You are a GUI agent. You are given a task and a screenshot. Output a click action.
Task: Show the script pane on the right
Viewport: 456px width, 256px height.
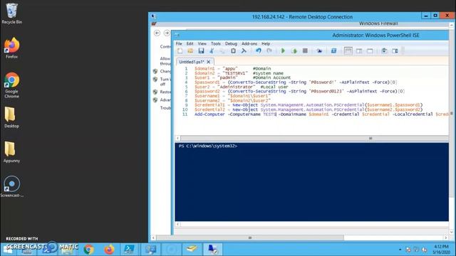point(359,50)
